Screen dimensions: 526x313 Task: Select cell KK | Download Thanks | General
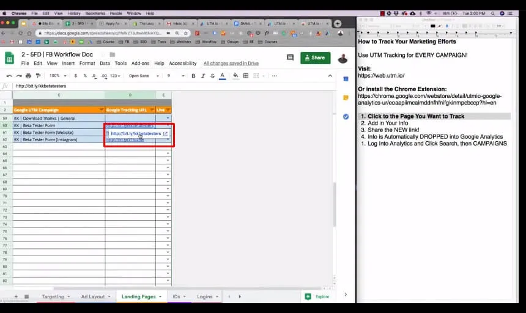point(59,119)
